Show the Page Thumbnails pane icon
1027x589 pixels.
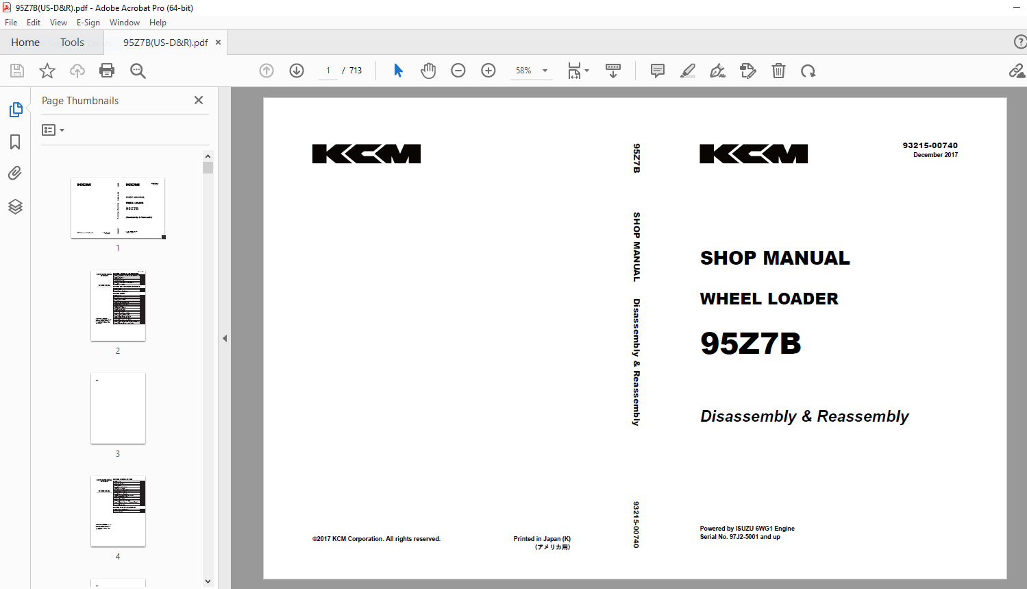(x=15, y=110)
